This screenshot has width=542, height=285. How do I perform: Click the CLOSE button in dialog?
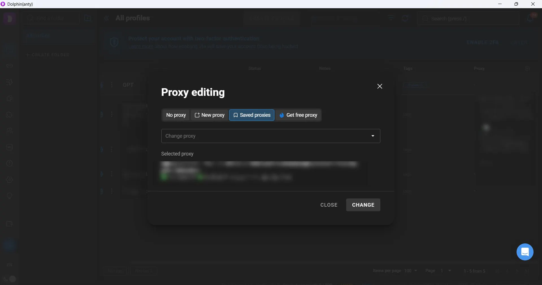click(329, 205)
